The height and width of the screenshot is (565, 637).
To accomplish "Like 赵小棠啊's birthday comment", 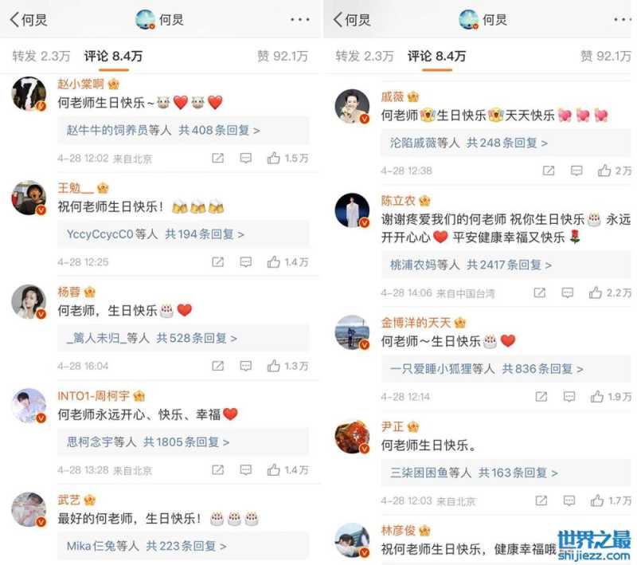I will 273,158.
